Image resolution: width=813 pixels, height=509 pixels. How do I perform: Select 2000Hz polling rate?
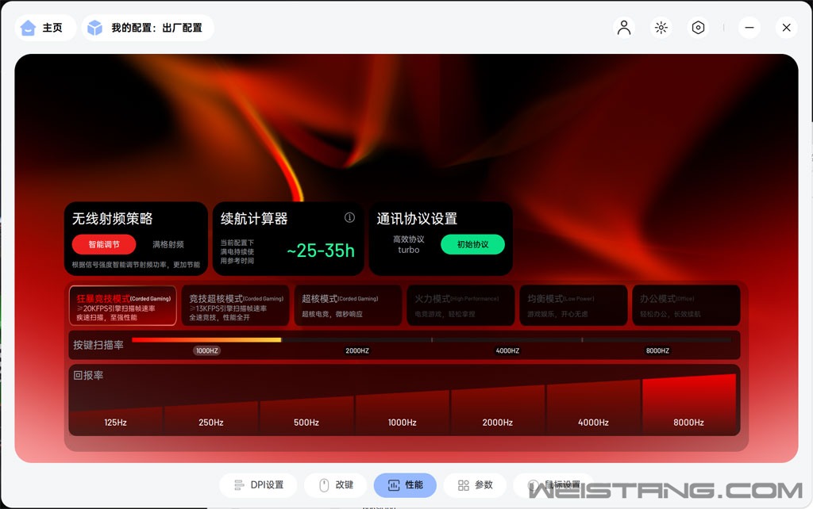(x=498, y=410)
